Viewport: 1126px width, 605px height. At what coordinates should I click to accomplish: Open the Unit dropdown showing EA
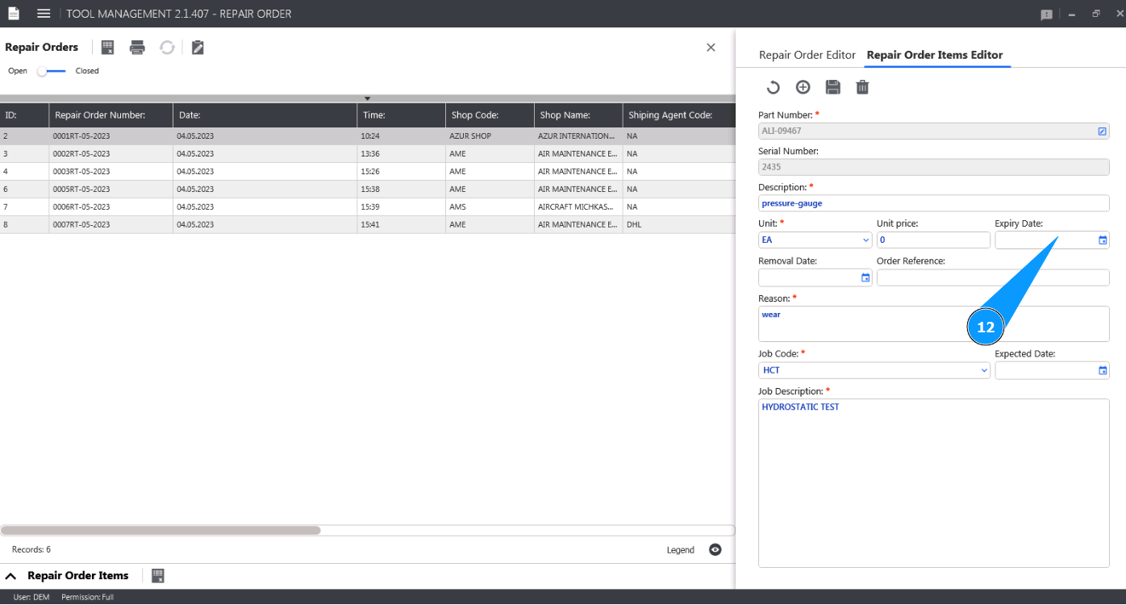tap(866, 240)
